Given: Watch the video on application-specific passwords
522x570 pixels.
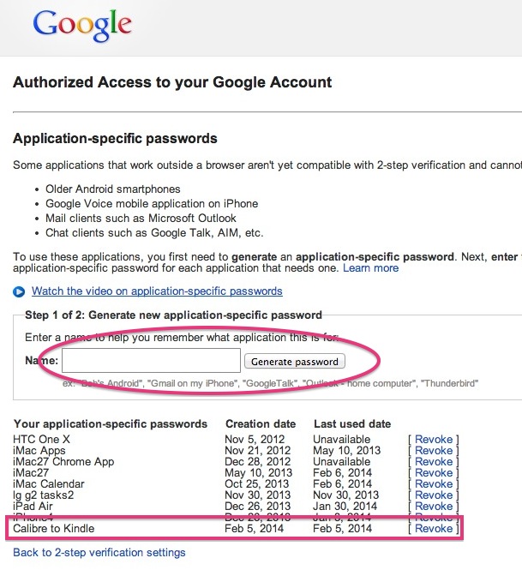Looking at the screenshot, I should [x=157, y=291].
